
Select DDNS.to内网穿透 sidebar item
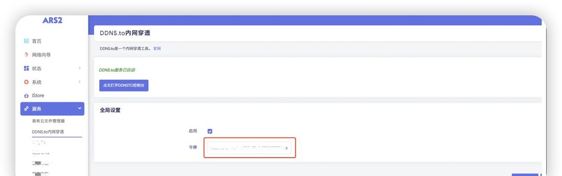coord(48,132)
